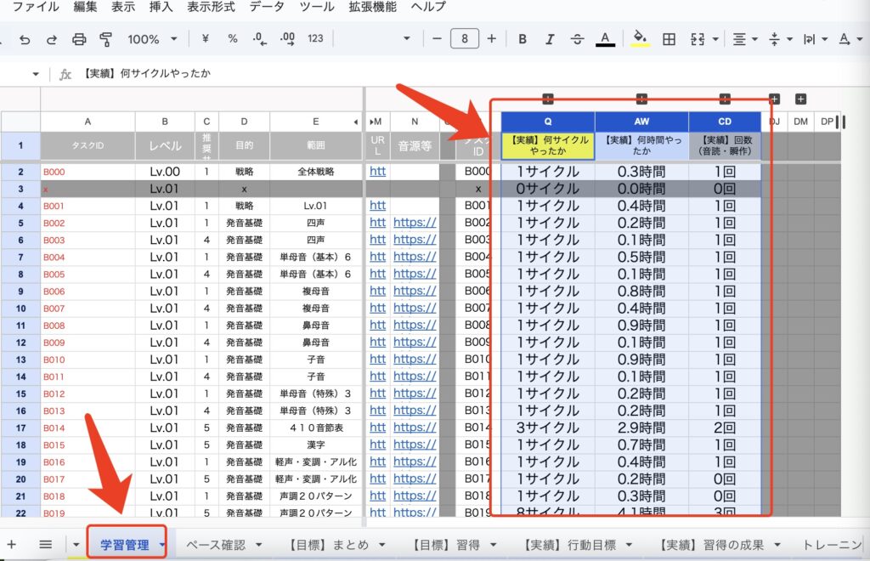Toggle italic formatting
Screen dimensions: 870x561
click(x=550, y=39)
